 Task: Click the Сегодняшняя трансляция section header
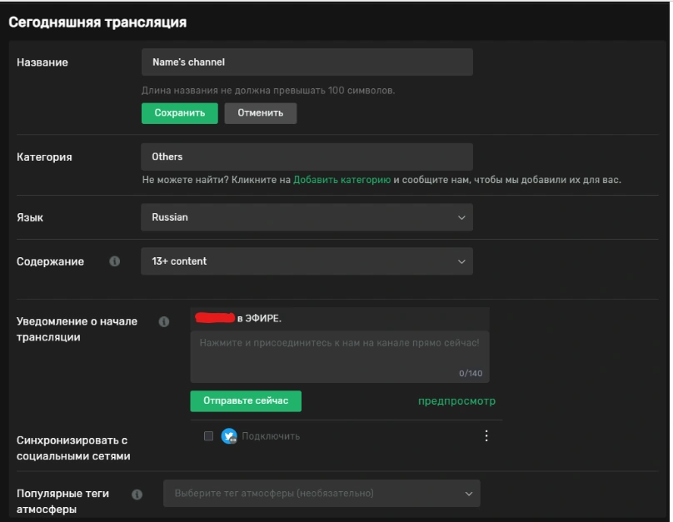(x=97, y=22)
